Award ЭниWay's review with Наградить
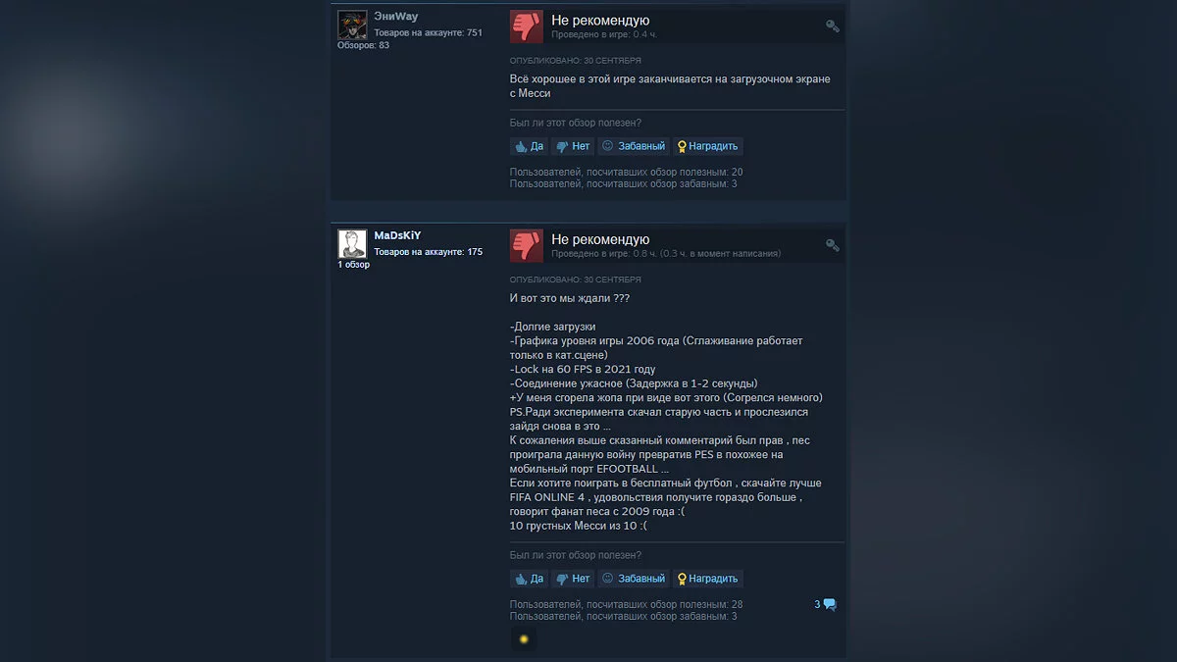Image resolution: width=1177 pixels, height=662 pixels. (x=707, y=146)
